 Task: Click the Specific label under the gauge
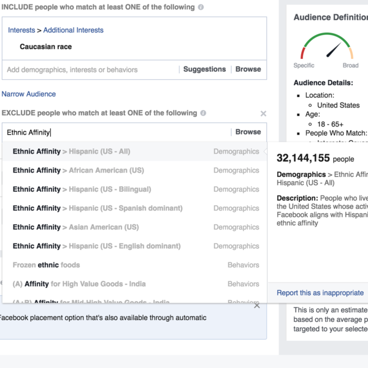(304, 65)
